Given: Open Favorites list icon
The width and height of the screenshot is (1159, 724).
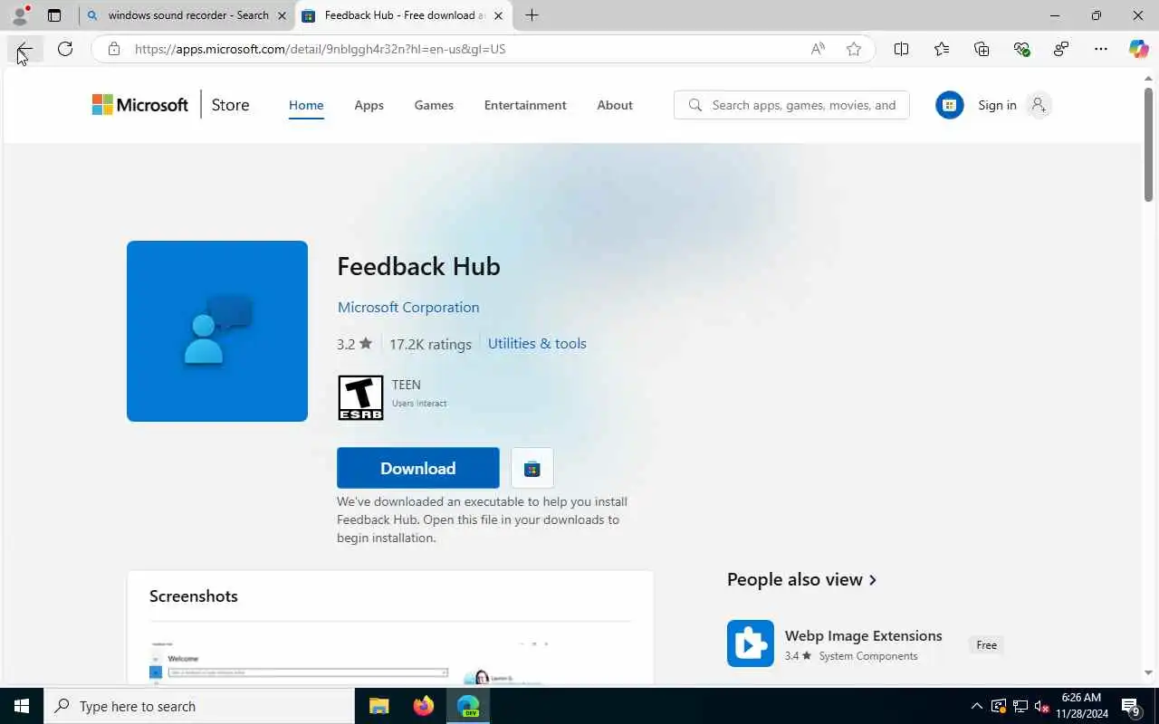Looking at the screenshot, I should point(942,49).
